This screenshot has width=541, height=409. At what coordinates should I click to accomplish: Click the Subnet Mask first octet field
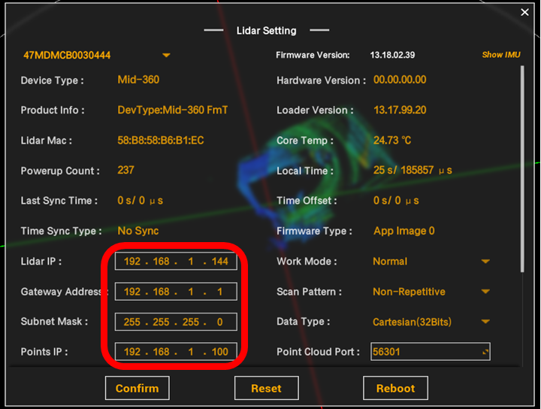132,322
